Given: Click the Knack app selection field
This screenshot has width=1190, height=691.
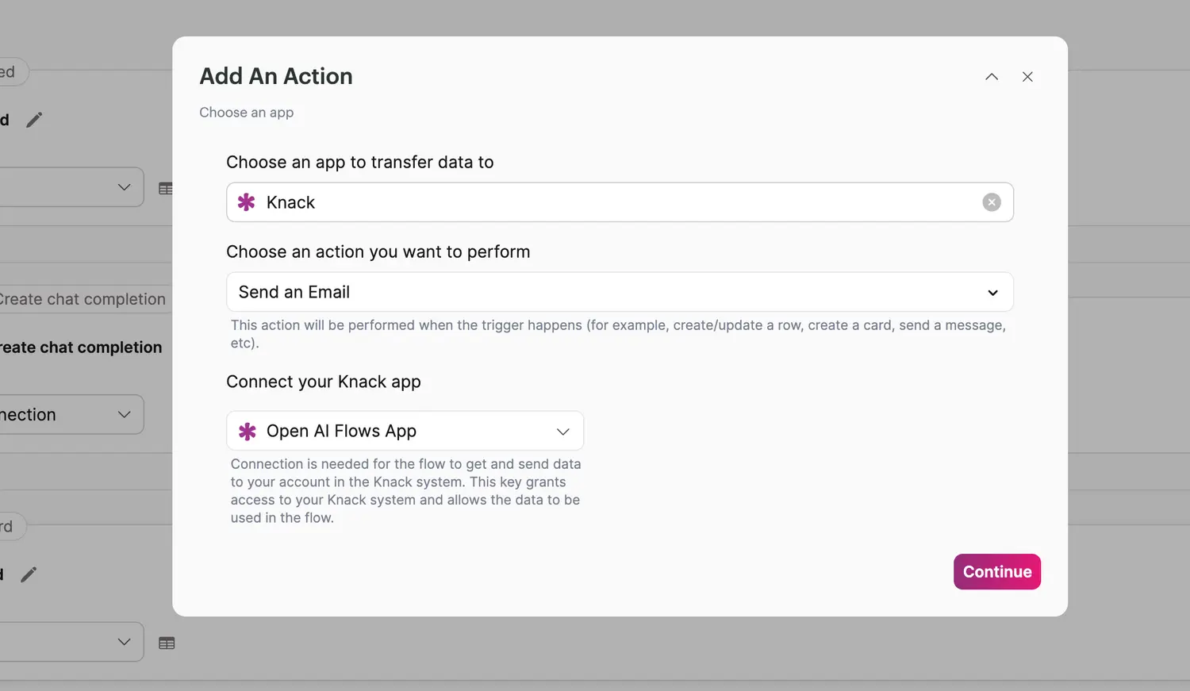Looking at the screenshot, I should coord(619,202).
